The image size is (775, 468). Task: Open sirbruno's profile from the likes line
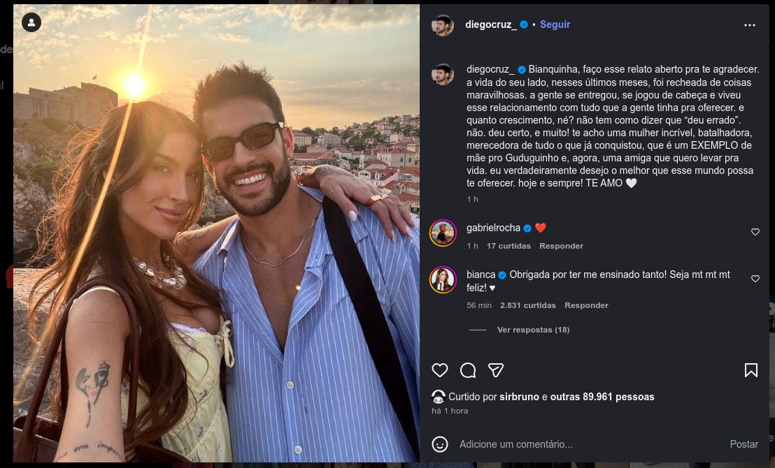coord(520,397)
